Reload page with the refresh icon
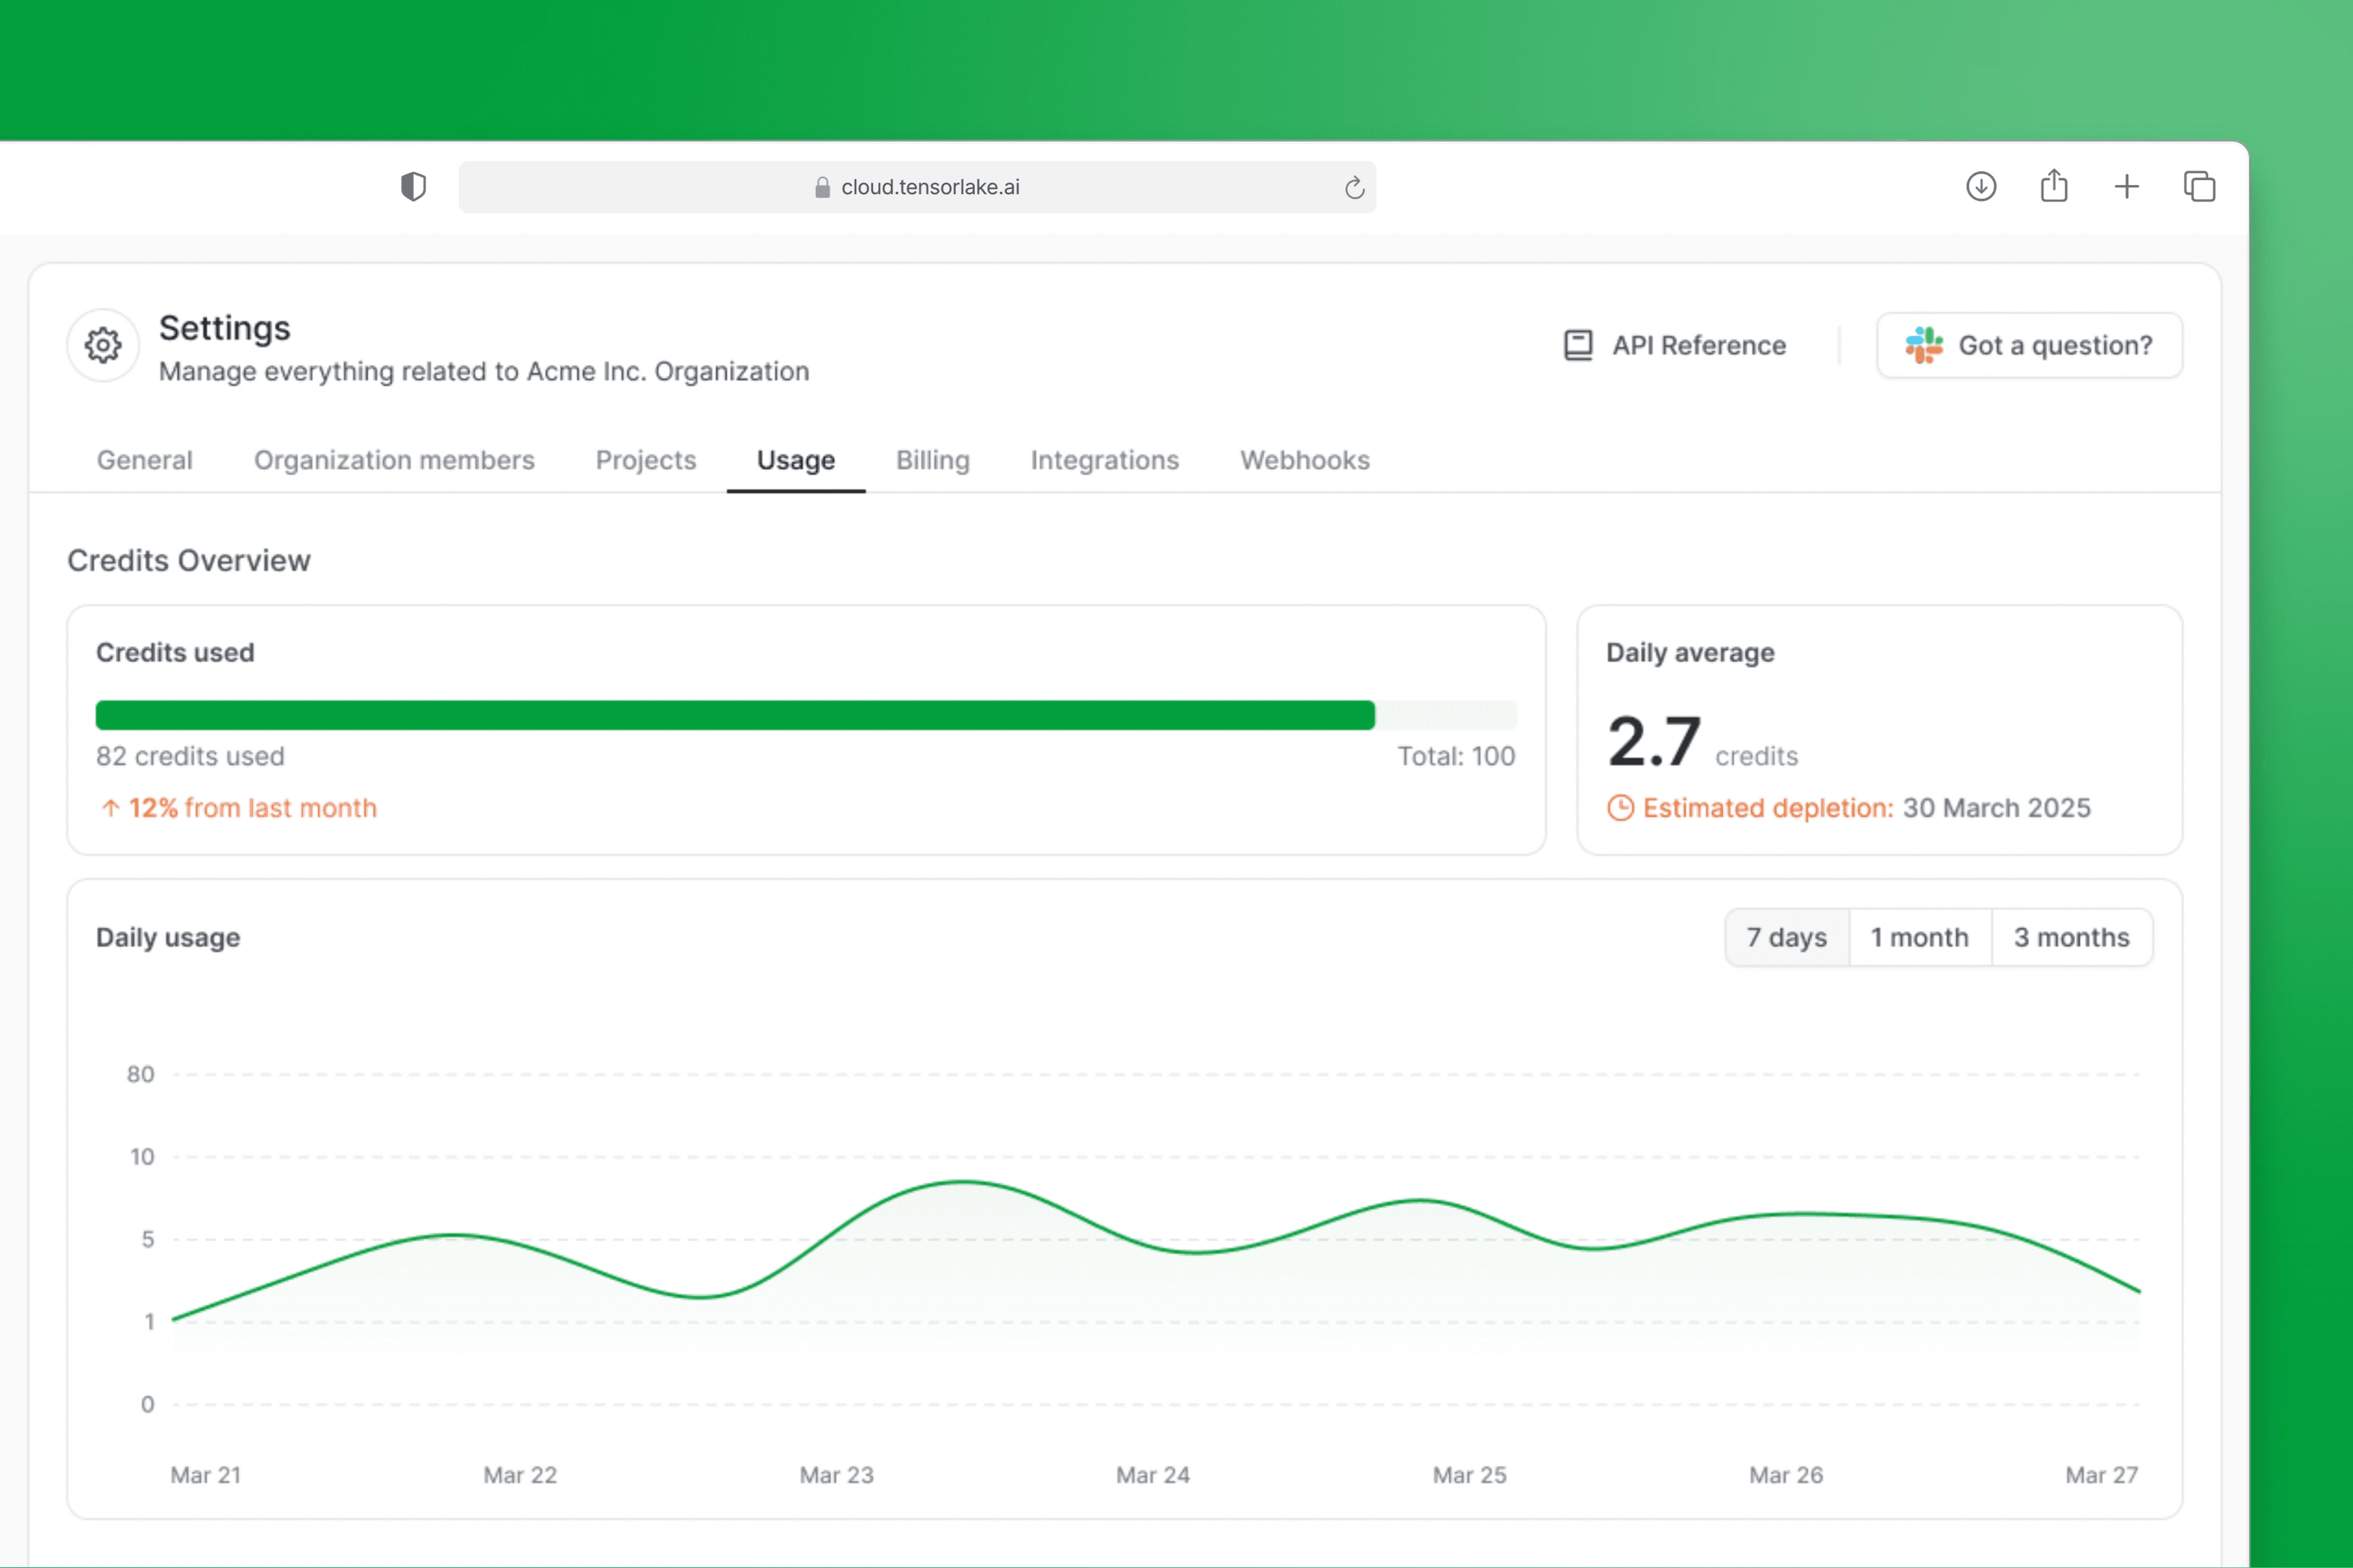Screen dimensions: 2353x1568 tap(1355, 188)
